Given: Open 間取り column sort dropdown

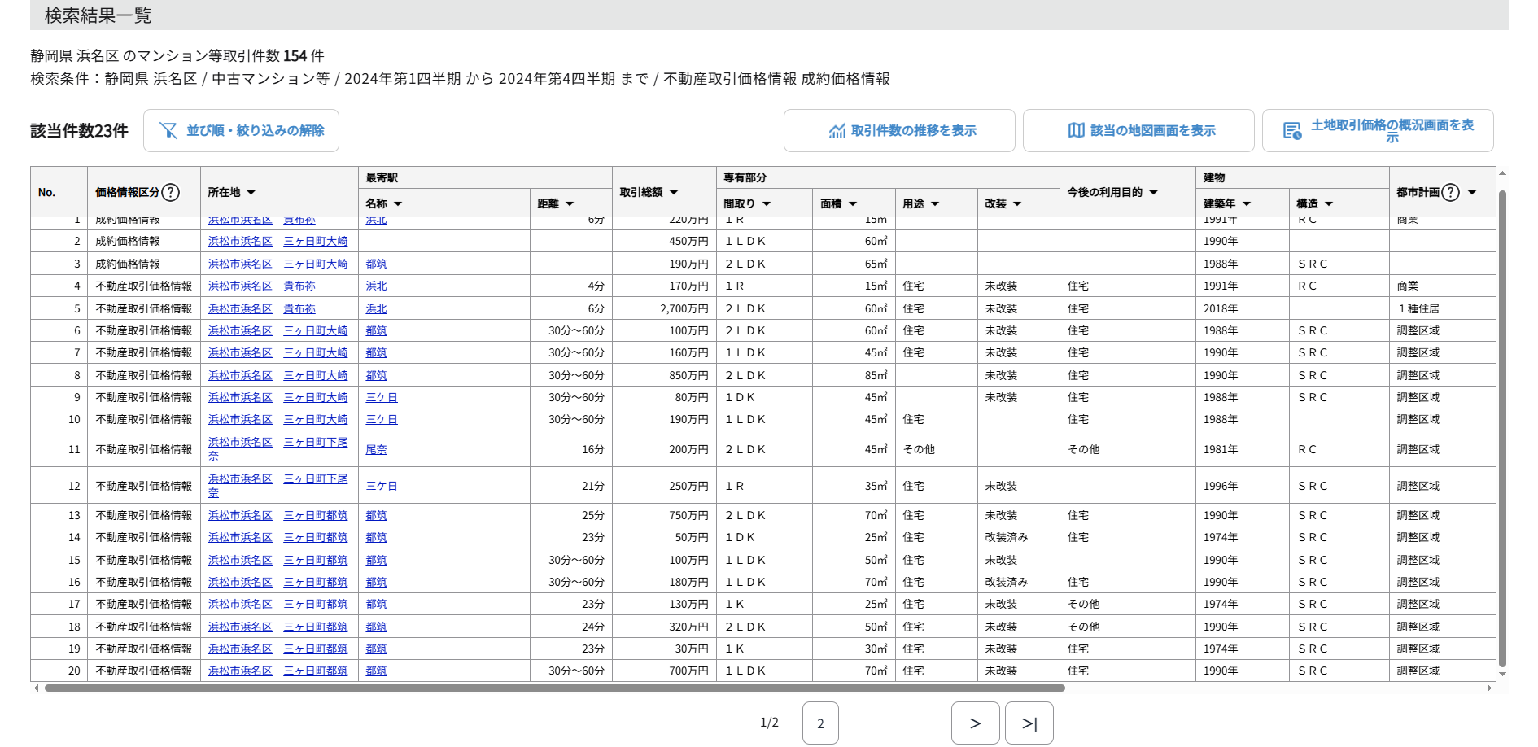Looking at the screenshot, I should tap(767, 204).
